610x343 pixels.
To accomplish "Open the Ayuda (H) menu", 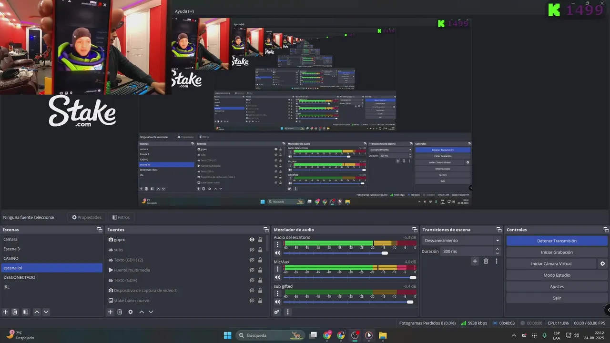I will [184, 11].
